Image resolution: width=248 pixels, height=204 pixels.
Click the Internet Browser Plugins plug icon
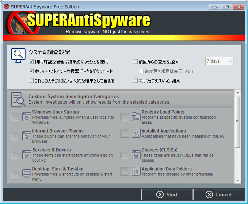(x=26, y=136)
